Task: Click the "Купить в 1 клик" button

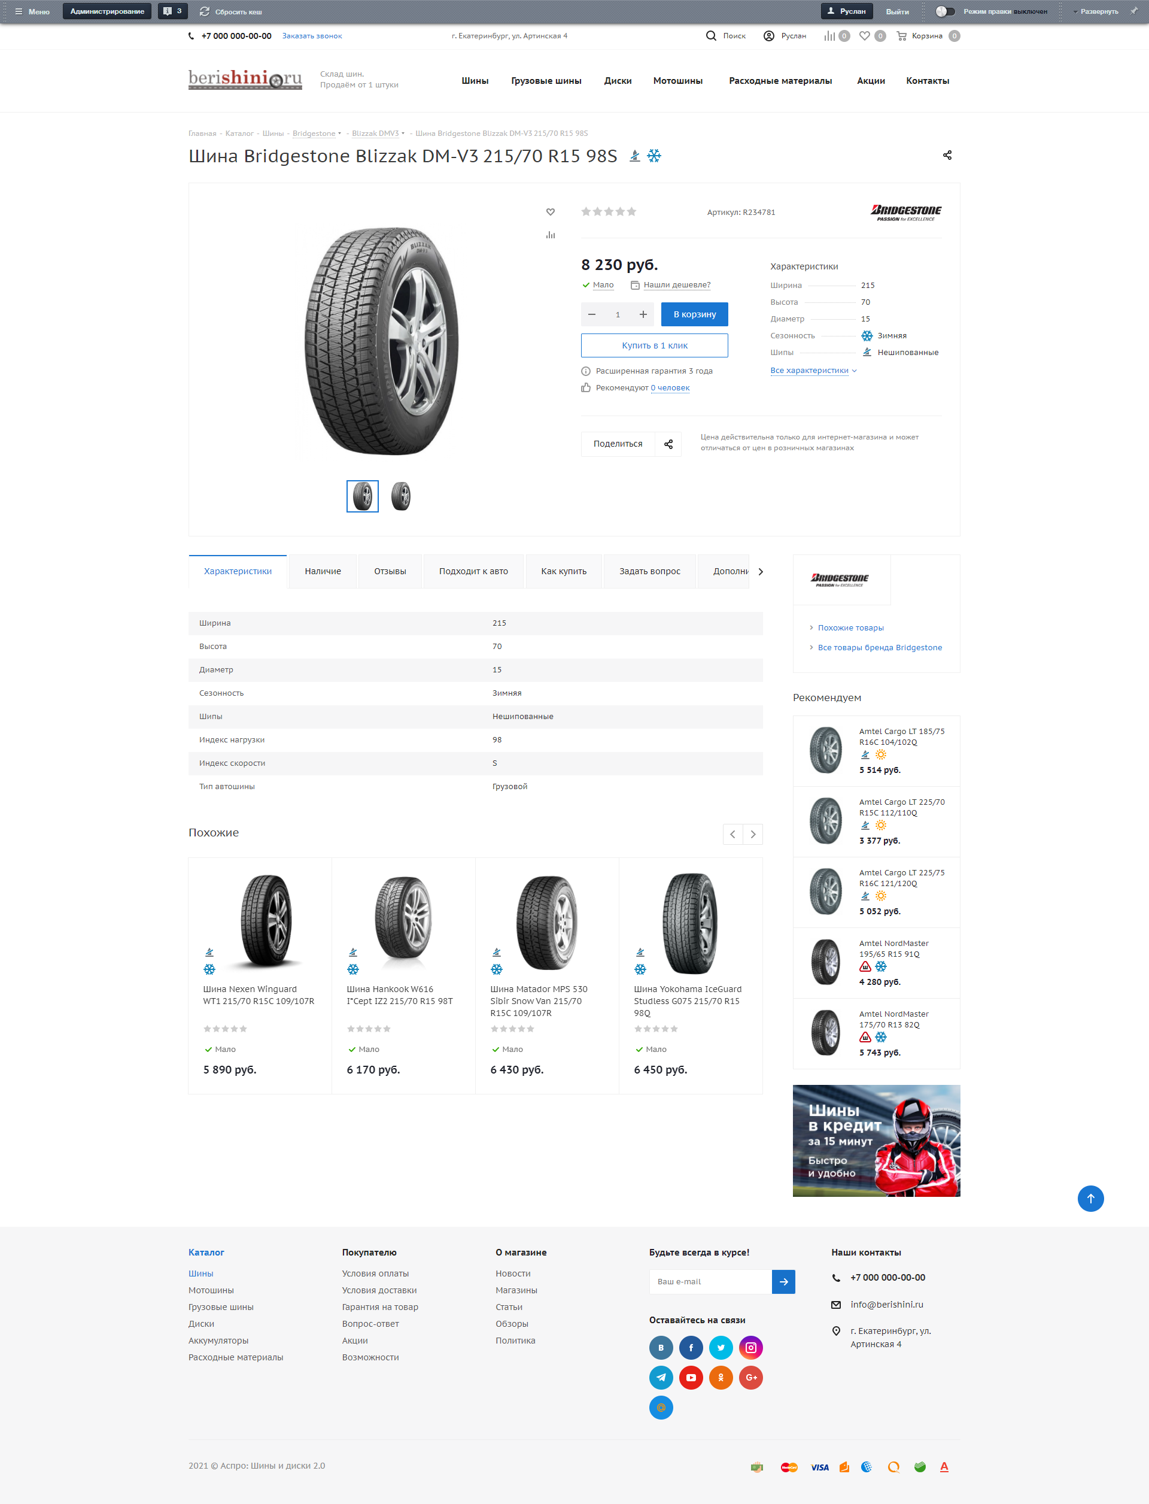Action: tap(655, 345)
